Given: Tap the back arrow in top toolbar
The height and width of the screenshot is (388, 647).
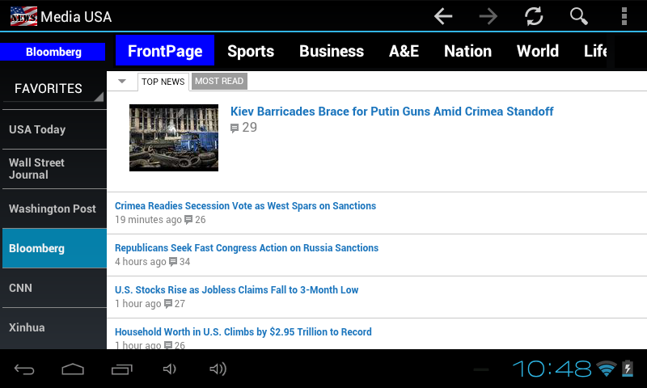Looking at the screenshot, I should pos(442,16).
